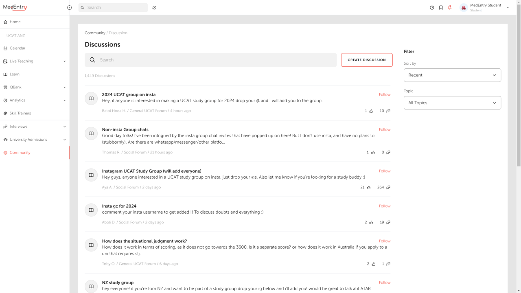Click thumbs-up on 'Insta gc for 2024'

tap(371, 223)
